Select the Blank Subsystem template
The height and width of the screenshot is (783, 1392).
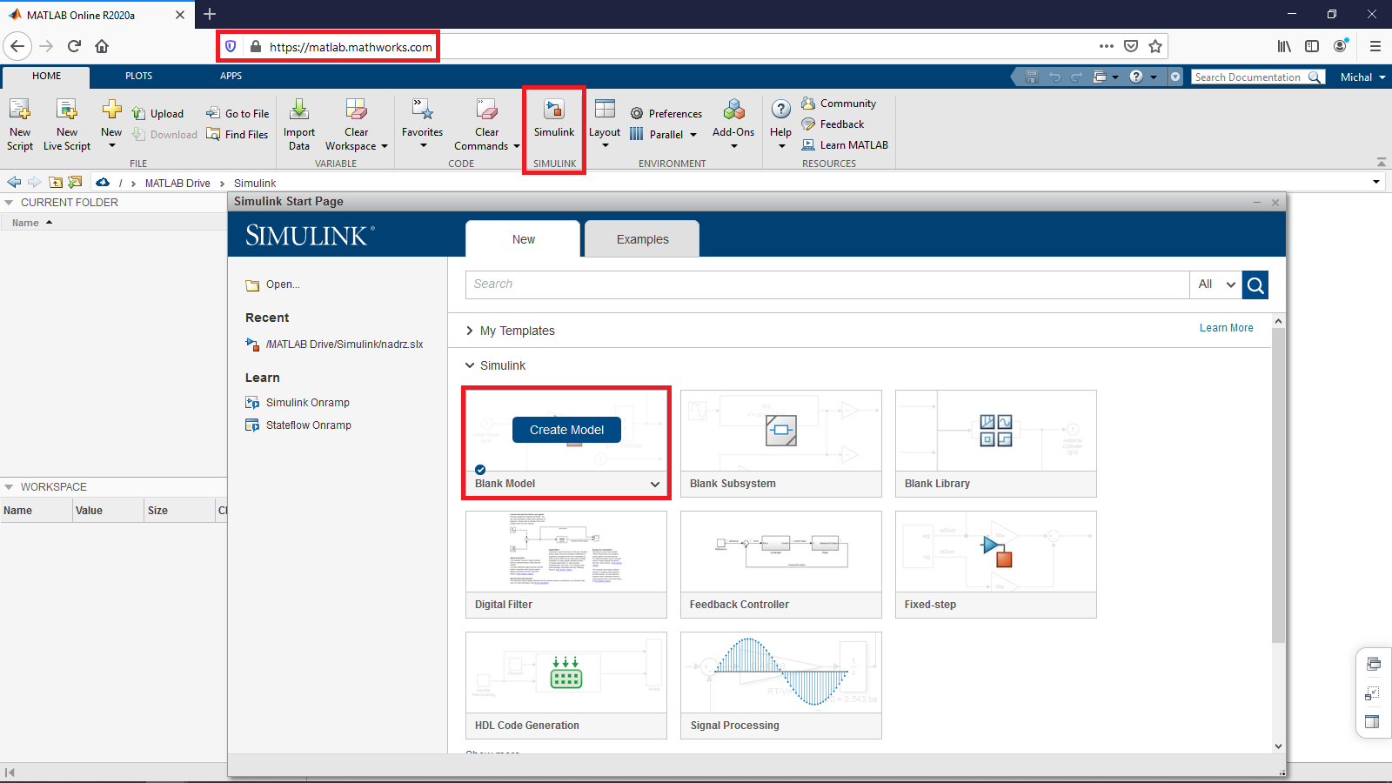[x=781, y=444]
